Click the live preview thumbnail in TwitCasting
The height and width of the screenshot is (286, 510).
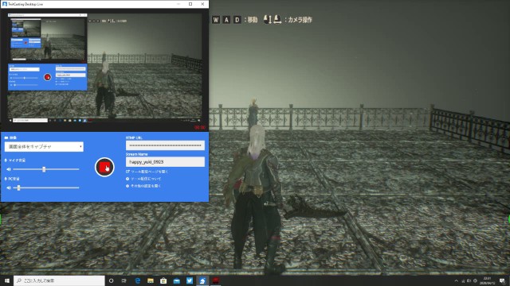click(104, 68)
